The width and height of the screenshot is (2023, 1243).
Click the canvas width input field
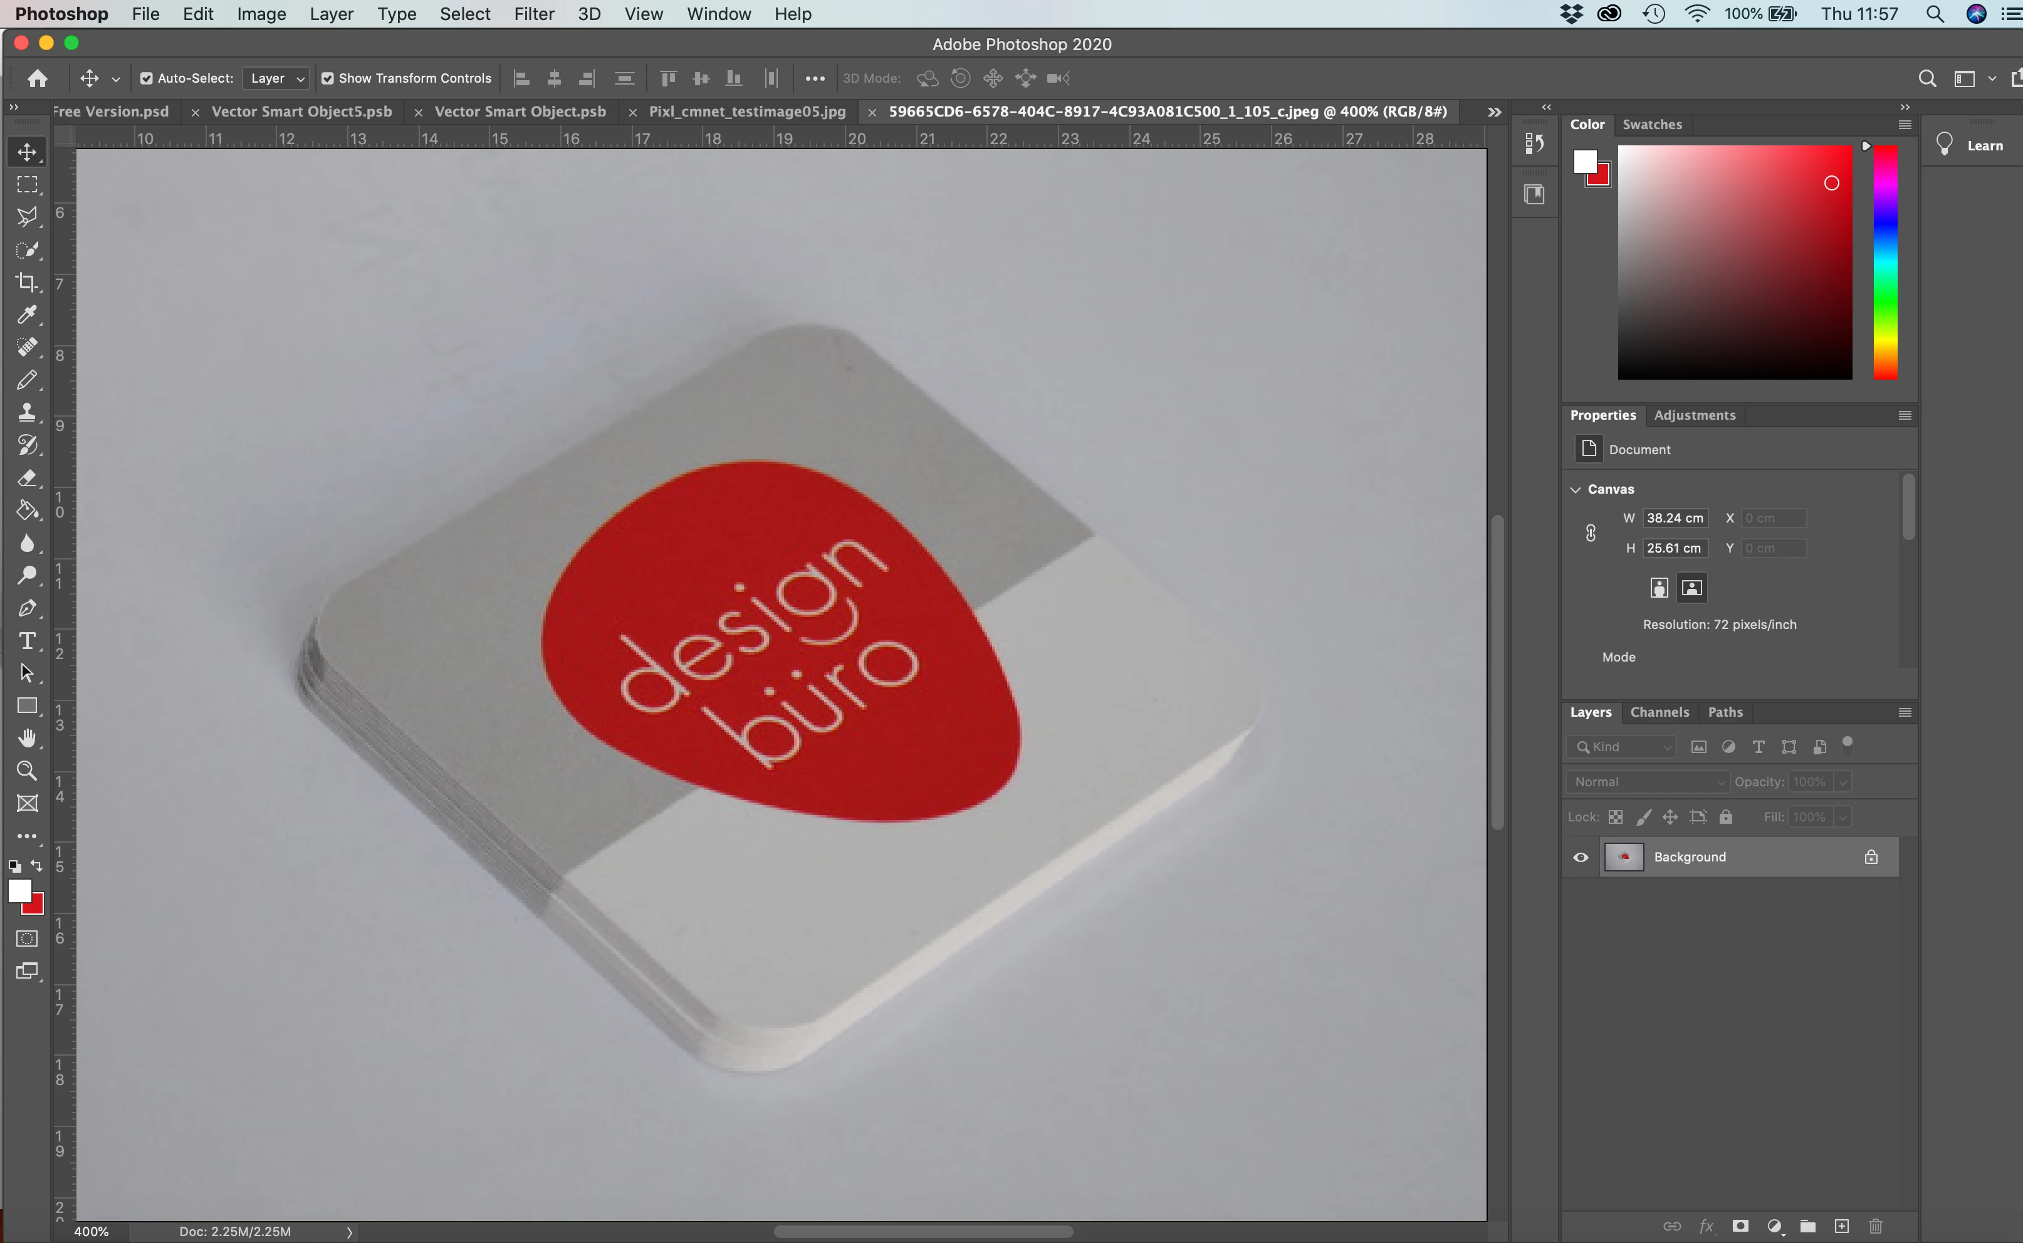(1675, 518)
